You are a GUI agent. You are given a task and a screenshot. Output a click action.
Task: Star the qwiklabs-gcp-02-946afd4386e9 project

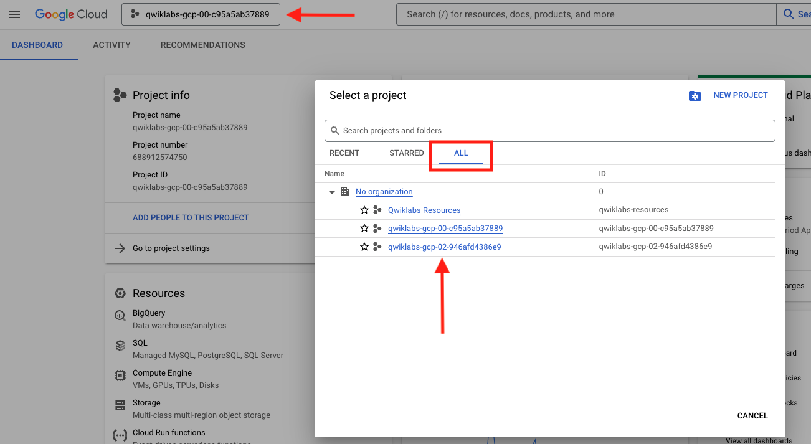click(364, 247)
